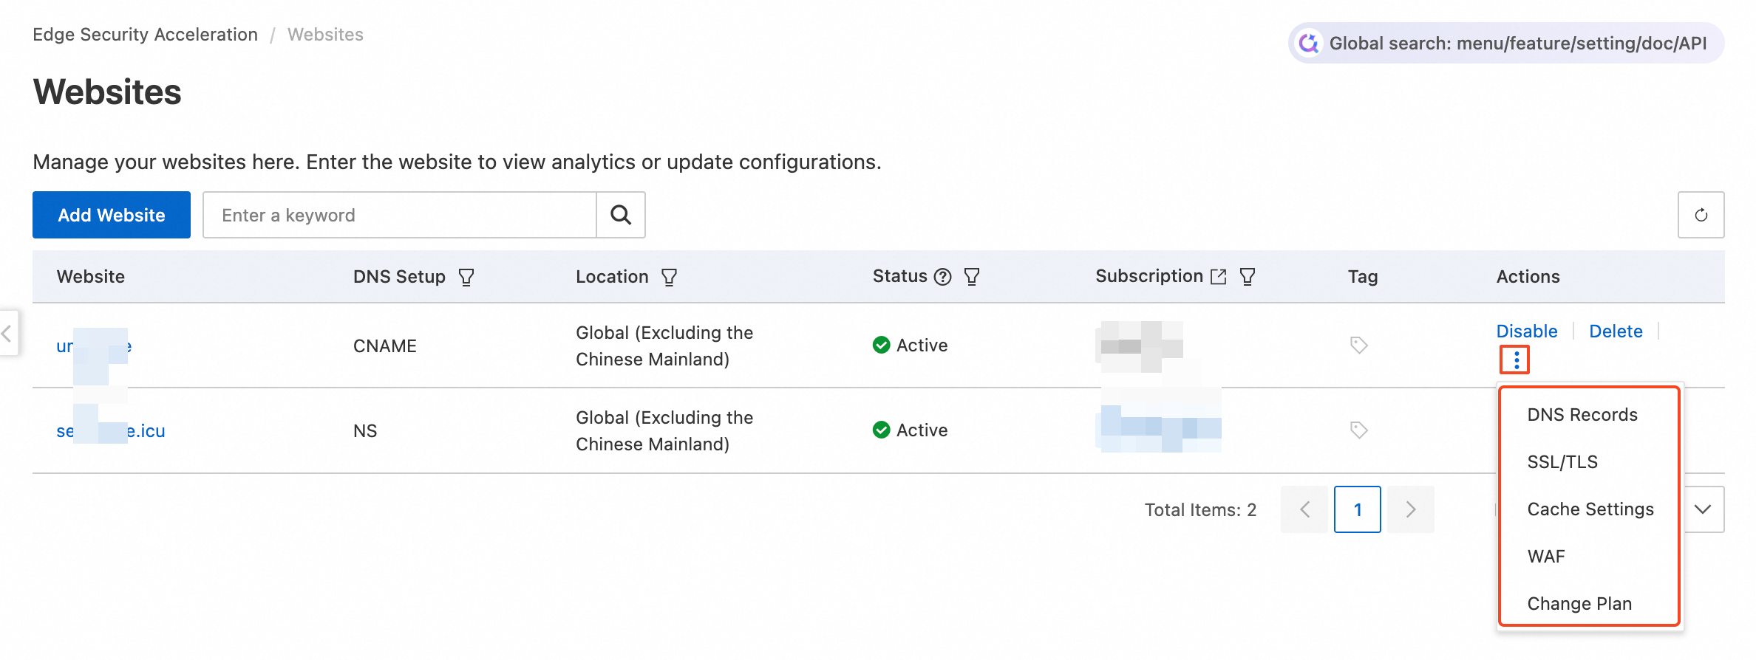The image size is (1756, 660).
Task: Expand the collapsed left sidebar arrow
Action: [x=7, y=334]
